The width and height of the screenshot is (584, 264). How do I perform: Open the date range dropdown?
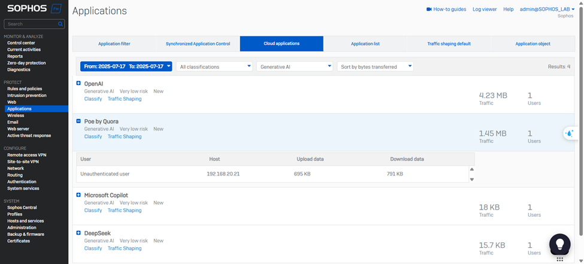pyautogui.click(x=126, y=66)
